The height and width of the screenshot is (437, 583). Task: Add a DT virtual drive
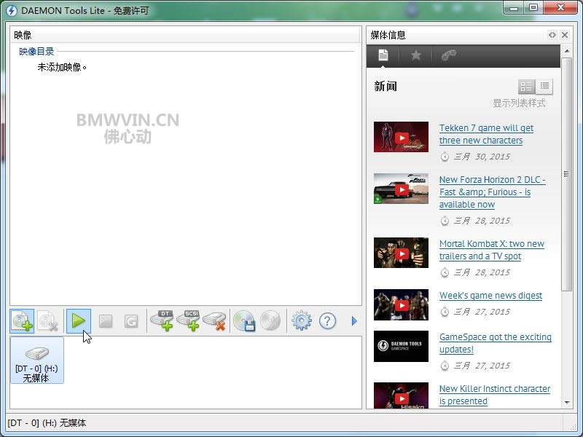(162, 320)
